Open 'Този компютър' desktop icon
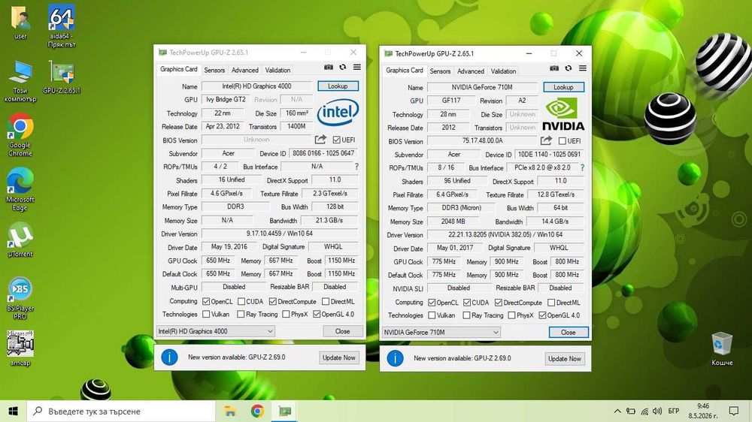The image size is (752, 422). [x=20, y=81]
